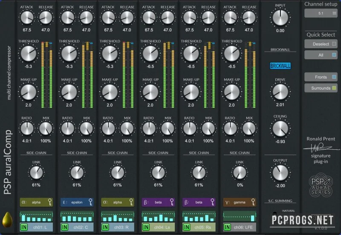Screen dimensions: 341x235
Task: Open the beta group selector on ch04: Ls
Action: click(x=158, y=202)
